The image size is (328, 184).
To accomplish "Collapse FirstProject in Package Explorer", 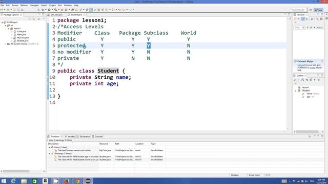I will tap(2, 22).
